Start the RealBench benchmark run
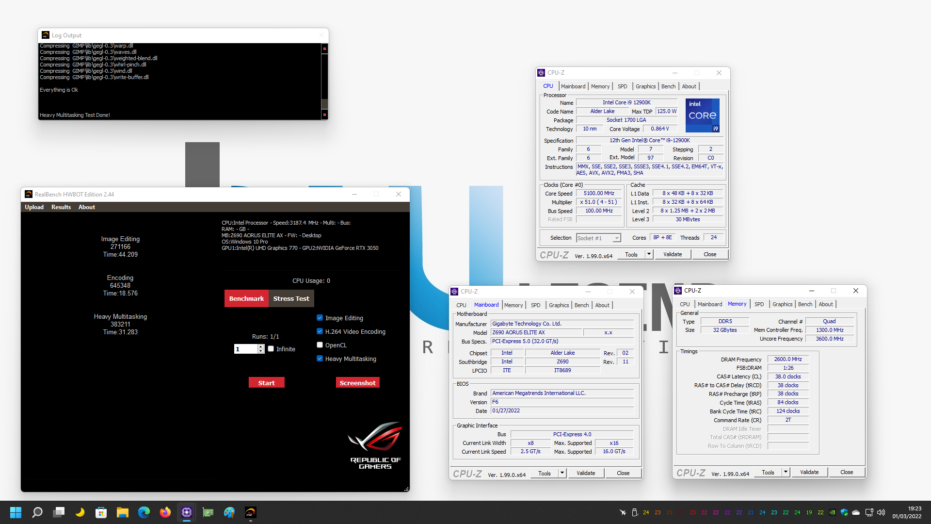The height and width of the screenshot is (524, 931). coord(266,383)
